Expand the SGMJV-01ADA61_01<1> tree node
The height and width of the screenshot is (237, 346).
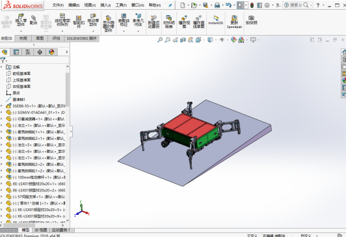[x=2, y=112]
